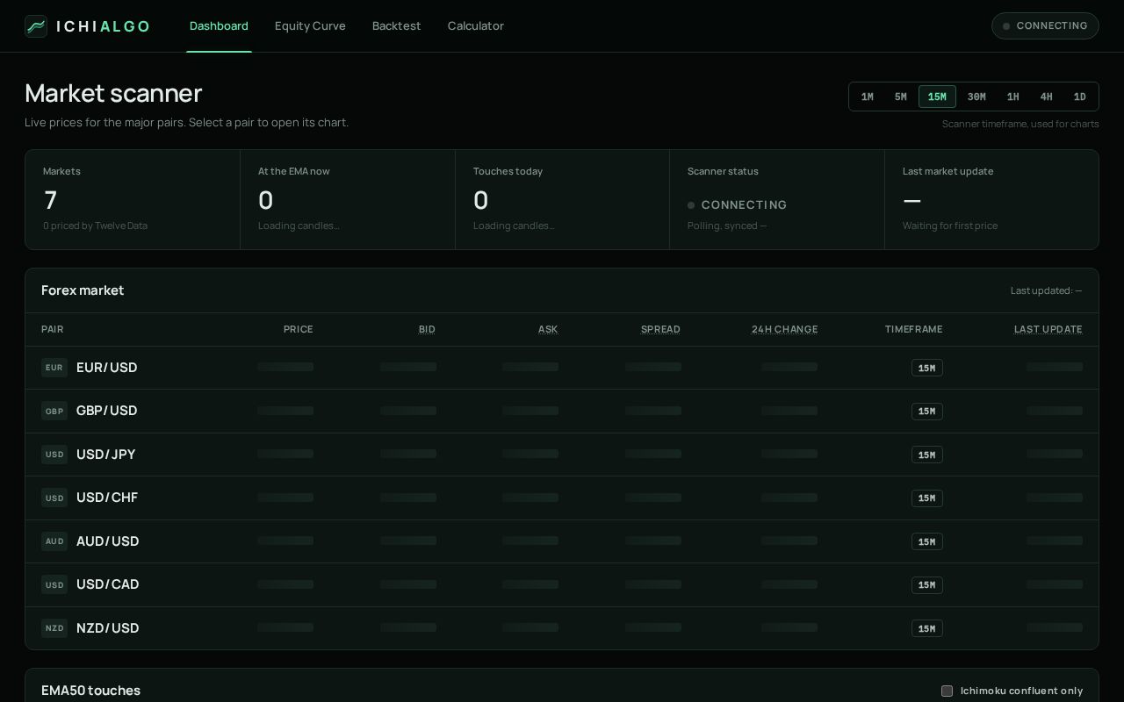Enable Ichimoku confluent only checkbox
This screenshot has width=1124, height=702.
point(947,691)
